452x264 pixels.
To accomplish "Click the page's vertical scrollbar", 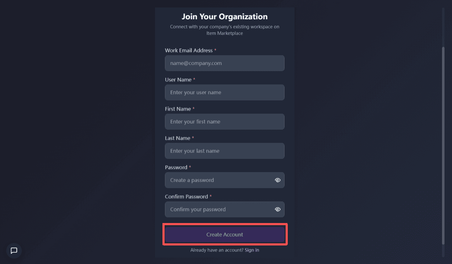I will 443,143.
